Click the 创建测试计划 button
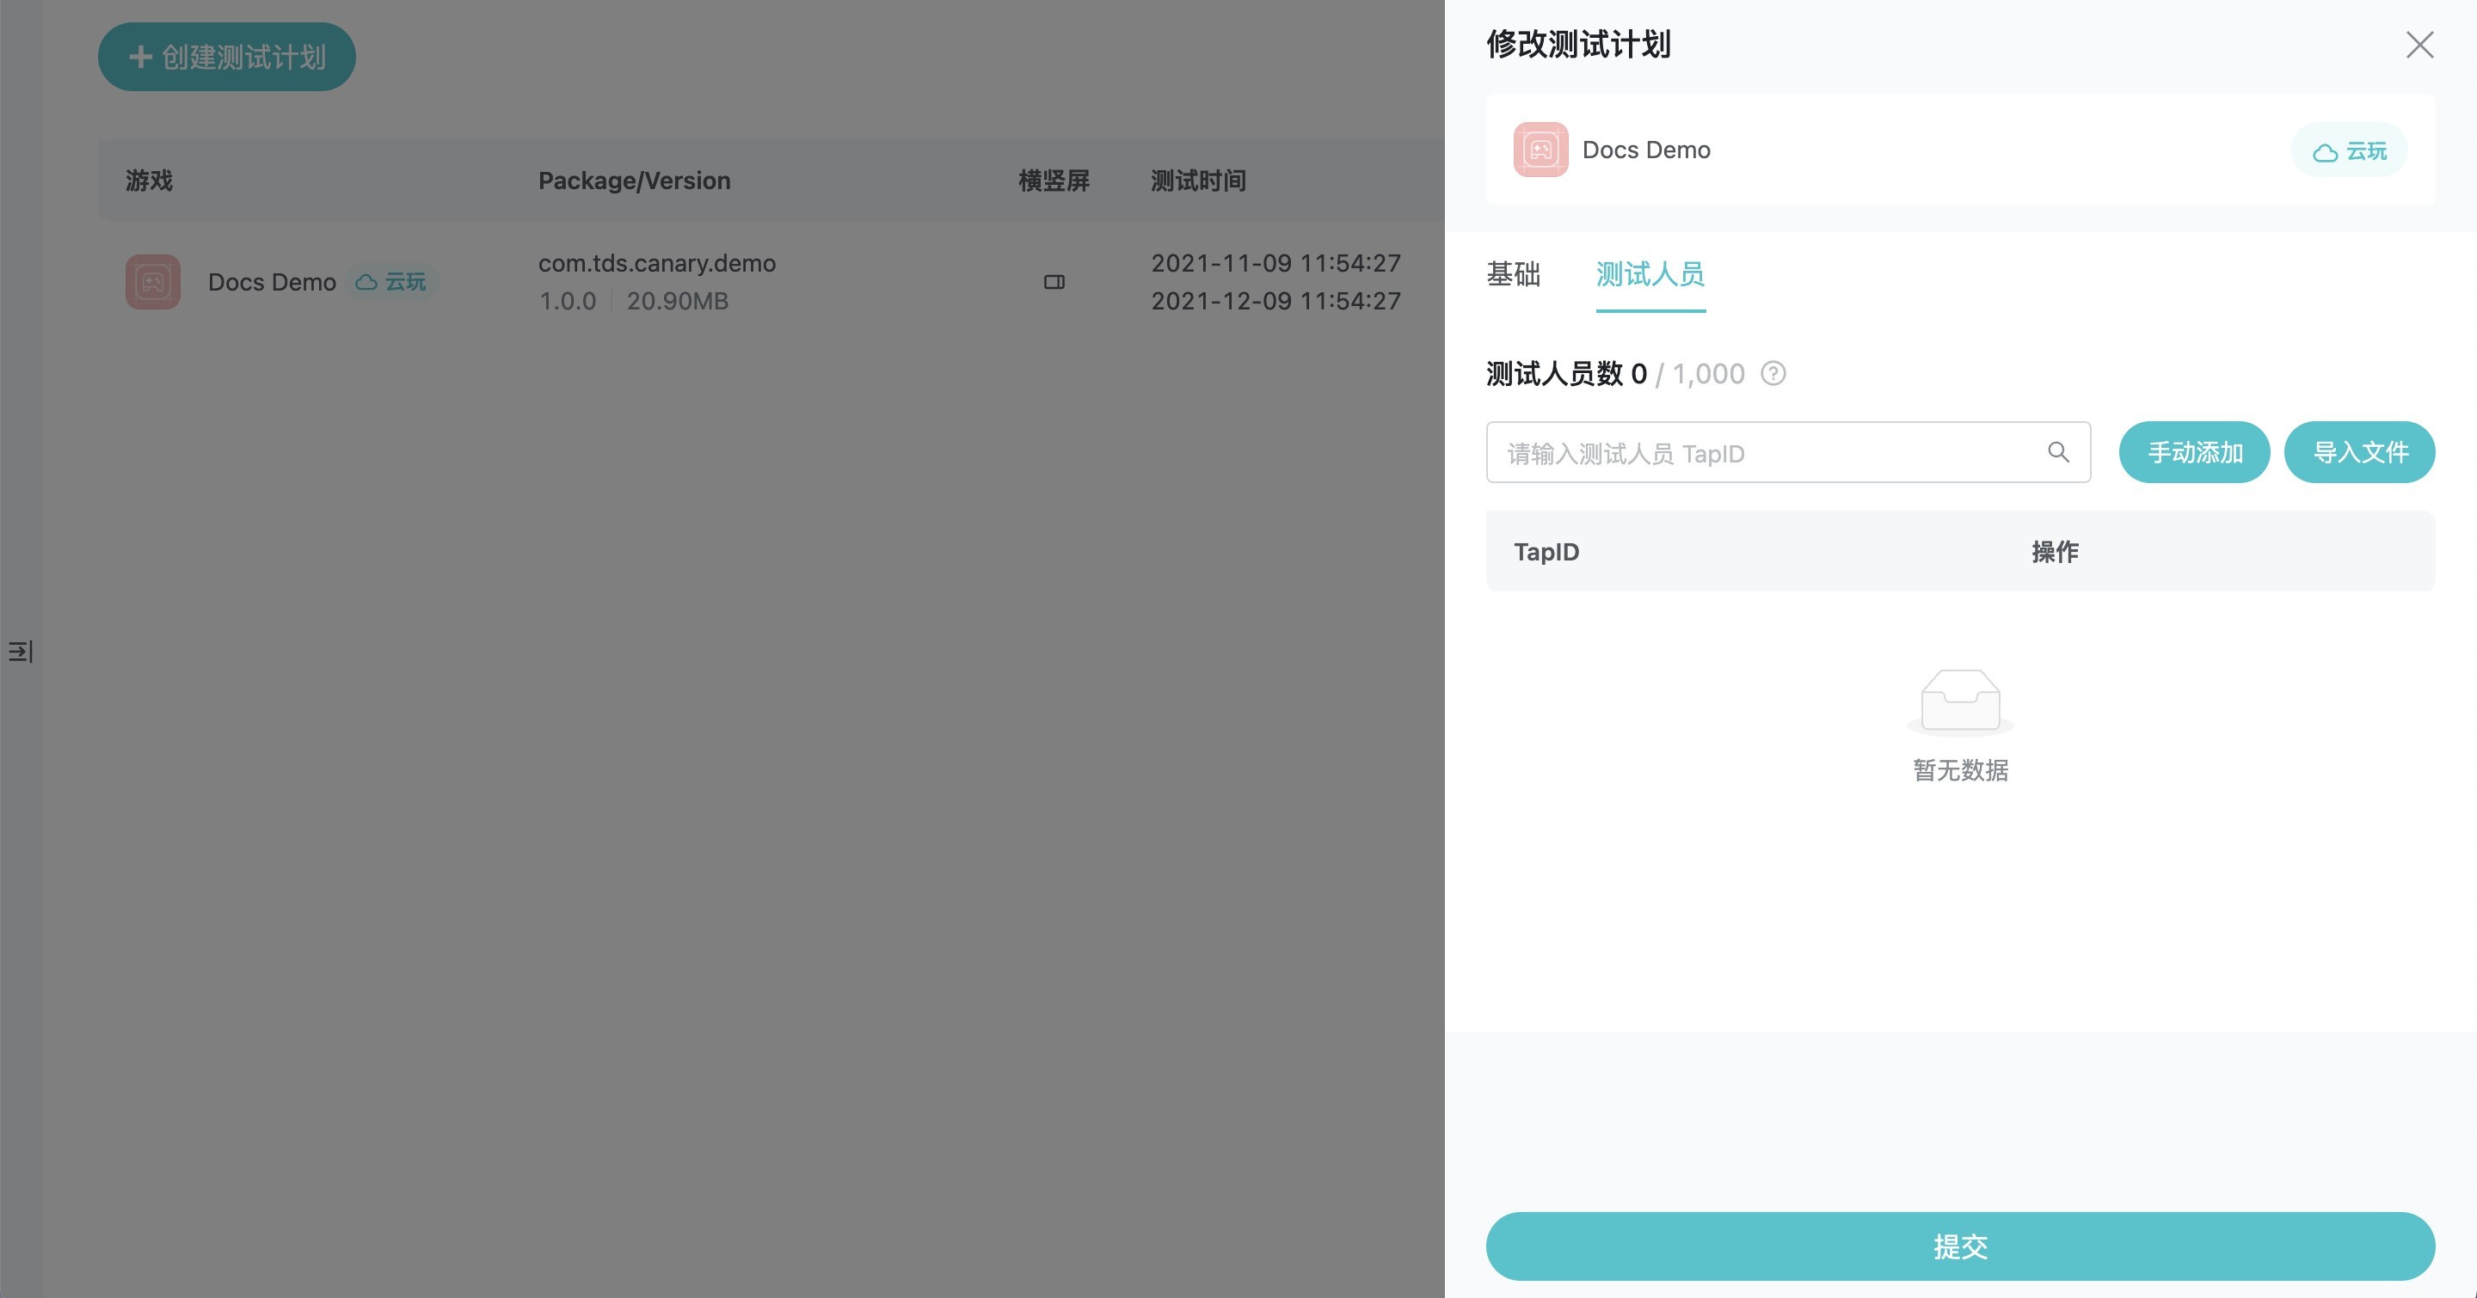 [x=227, y=57]
